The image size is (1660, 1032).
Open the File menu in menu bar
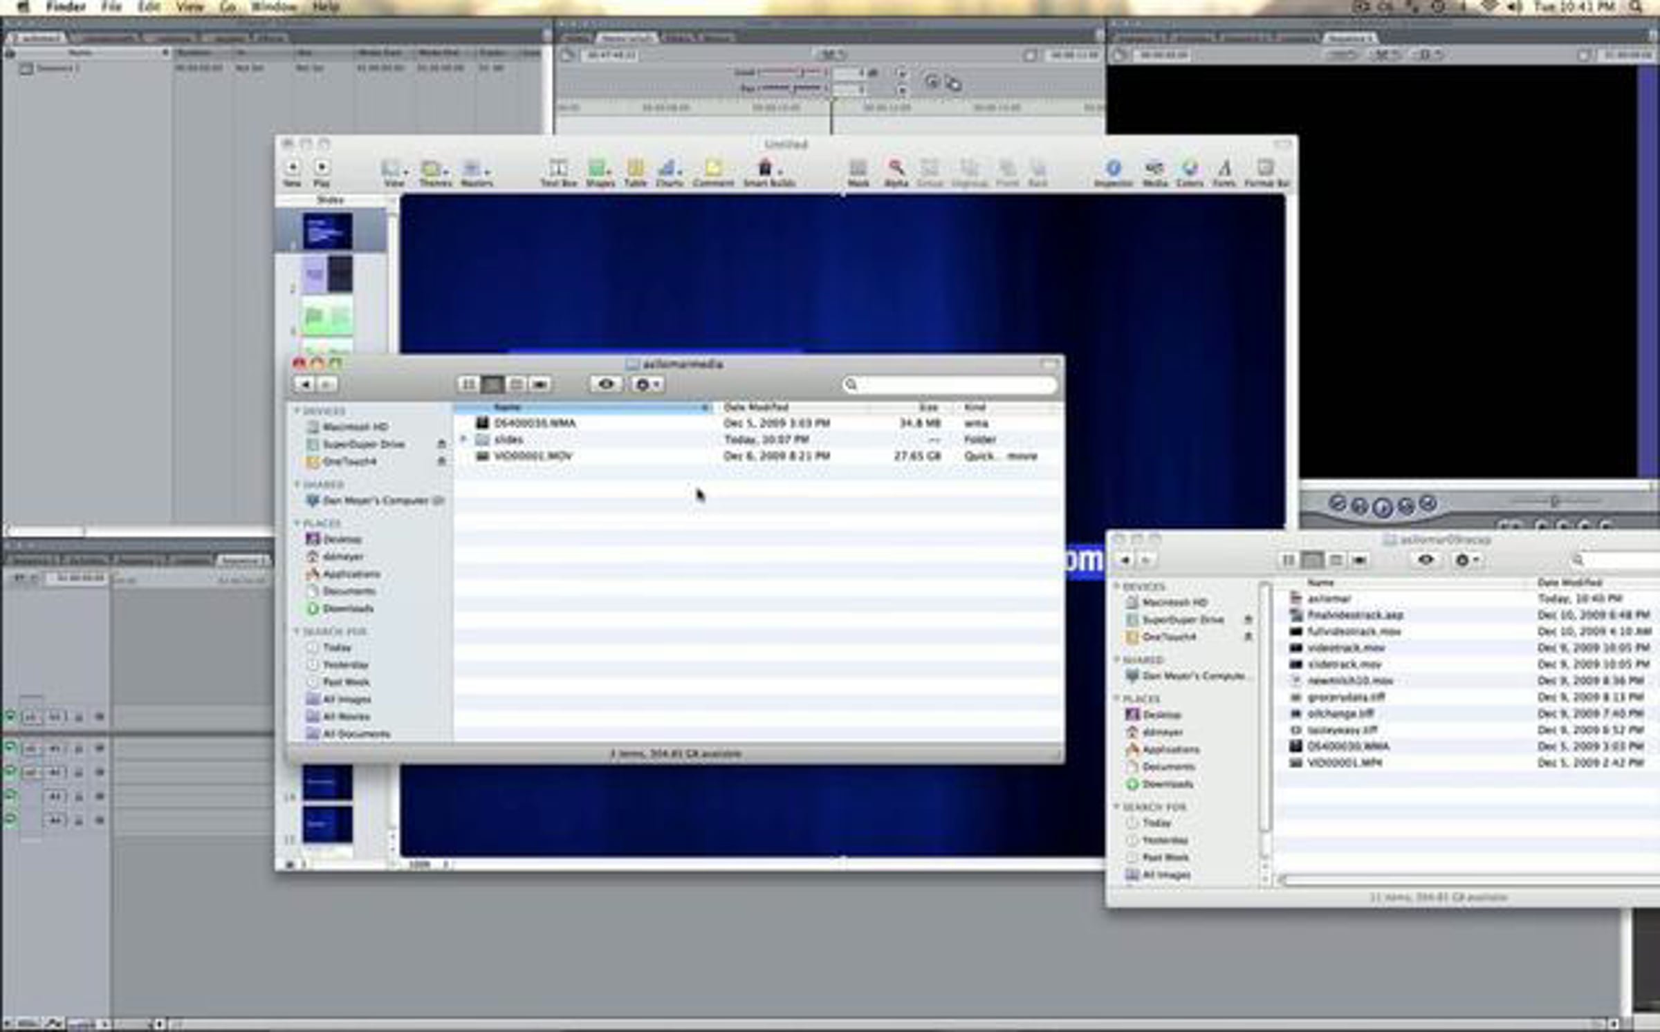[111, 7]
